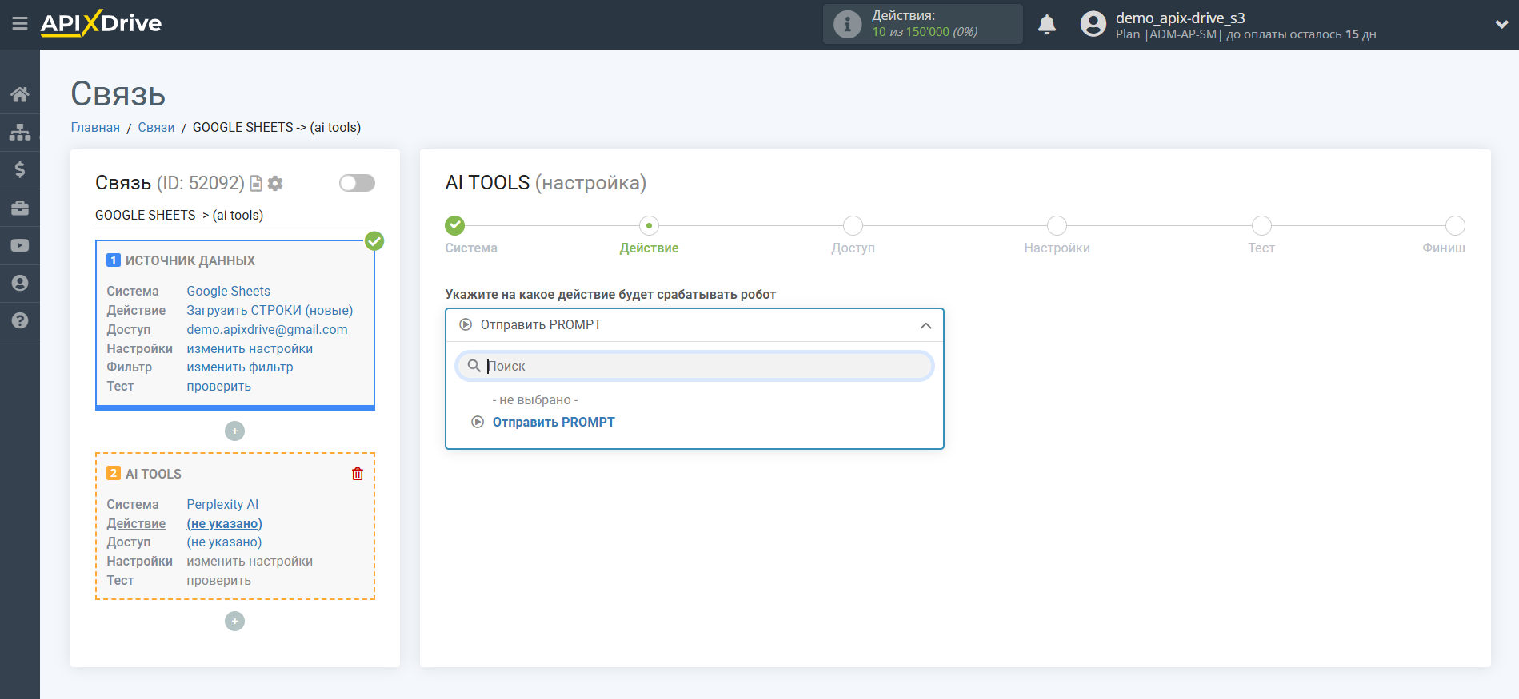This screenshot has height=699, width=1519.
Task: Open the Perplexity AI system link
Action: pyautogui.click(x=222, y=504)
